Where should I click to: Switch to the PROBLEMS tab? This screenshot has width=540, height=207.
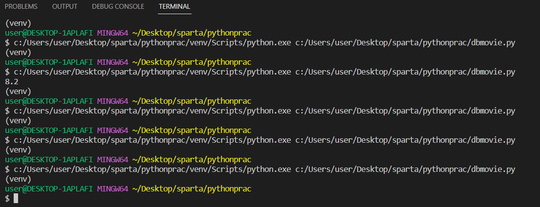(21, 6)
